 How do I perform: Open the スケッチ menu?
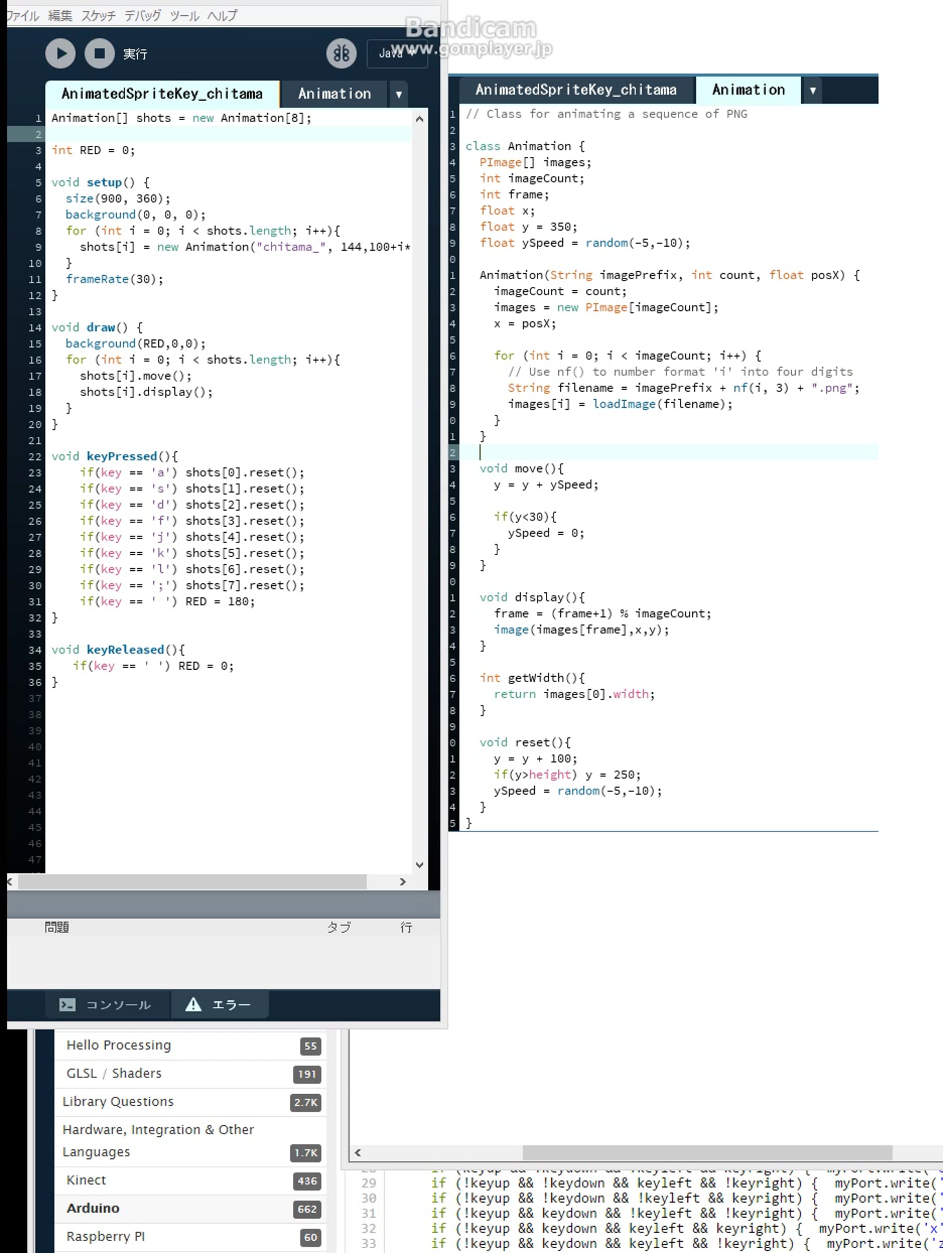click(98, 16)
